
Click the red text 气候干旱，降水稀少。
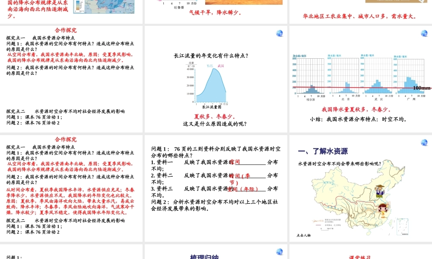pyautogui.click(x=215, y=13)
